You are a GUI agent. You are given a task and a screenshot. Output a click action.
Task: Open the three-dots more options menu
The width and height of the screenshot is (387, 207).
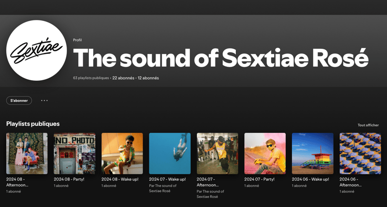(x=44, y=101)
